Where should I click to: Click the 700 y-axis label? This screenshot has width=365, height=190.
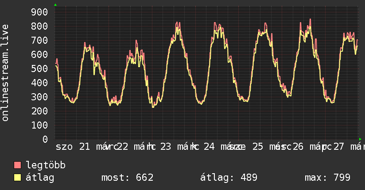point(39,40)
